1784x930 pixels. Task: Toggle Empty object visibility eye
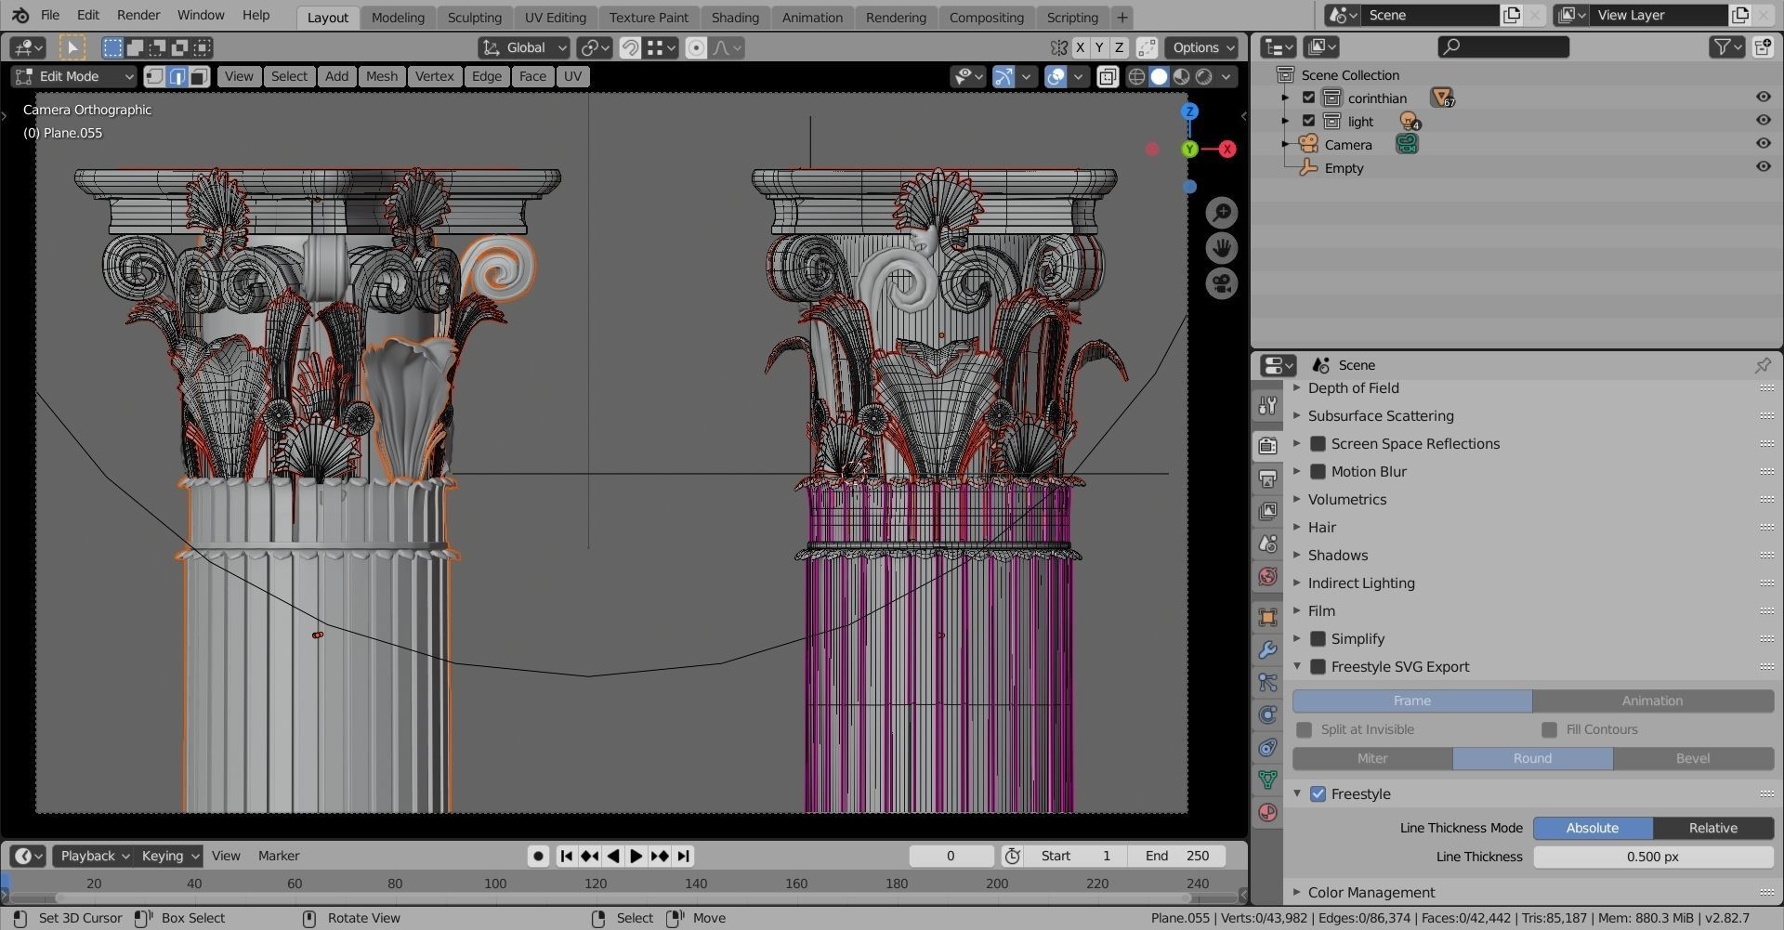click(x=1763, y=166)
